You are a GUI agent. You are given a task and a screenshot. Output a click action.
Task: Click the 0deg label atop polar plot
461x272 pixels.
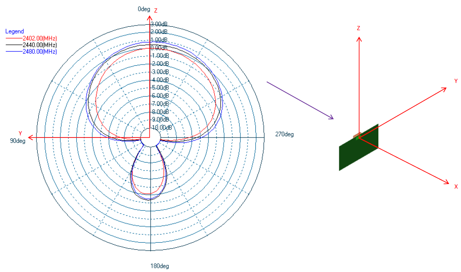click(x=143, y=9)
